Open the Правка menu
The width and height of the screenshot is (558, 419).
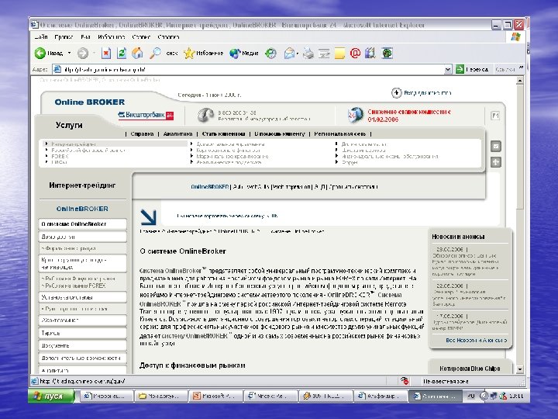tap(64, 37)
